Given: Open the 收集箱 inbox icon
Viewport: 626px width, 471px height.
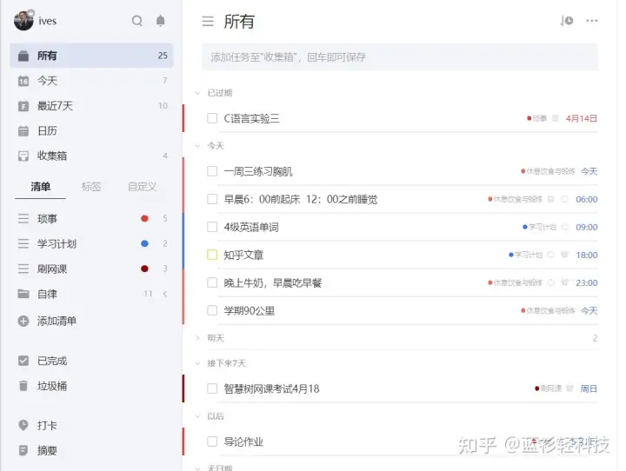Looking at the screenshot, I should pos(23,156).
